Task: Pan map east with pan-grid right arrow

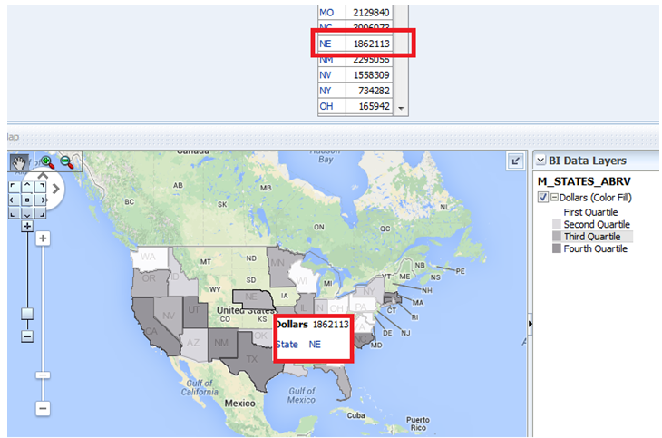Action: pos(41,200)
